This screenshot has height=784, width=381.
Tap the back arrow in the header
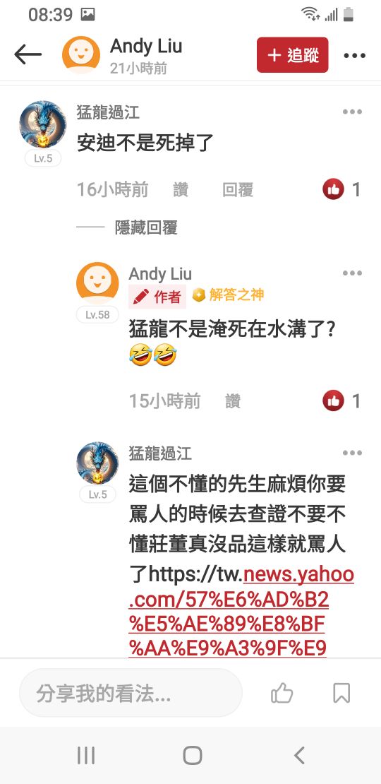point(28,55)
